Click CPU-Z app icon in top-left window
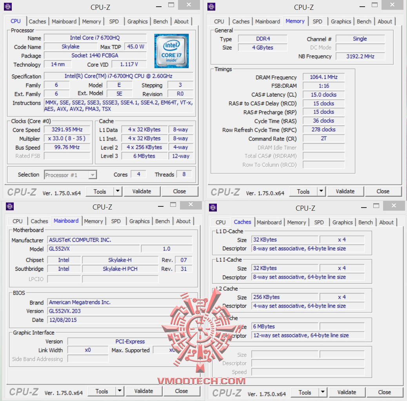This screenshot has height=401, width=407. (8, 7)
